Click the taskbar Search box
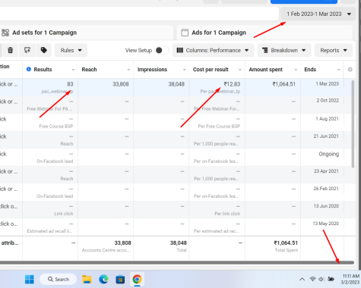Viewport: 361px width, 288px height. (x=58, y=279)
